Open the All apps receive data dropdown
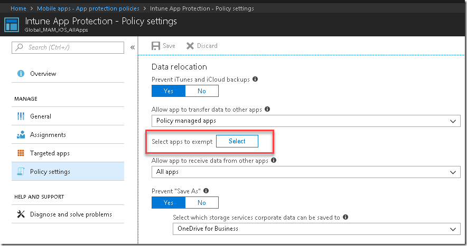This screenshot has height=246, width=467. coord(306,172)
